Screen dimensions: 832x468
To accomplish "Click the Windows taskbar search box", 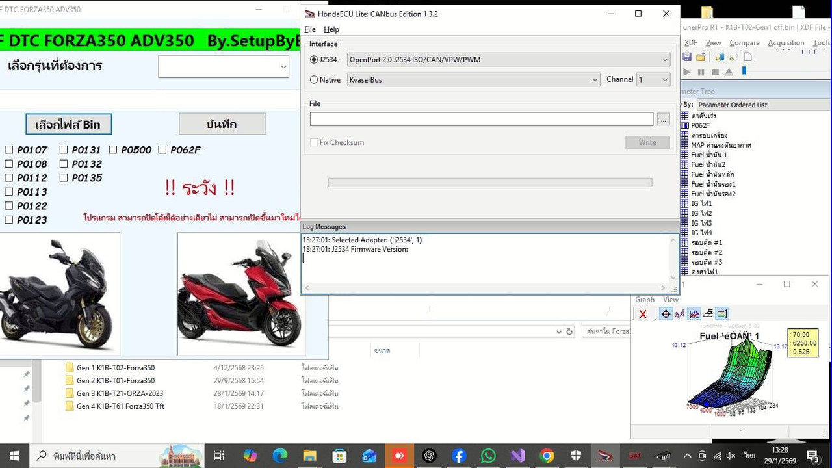I will (118, 456).
